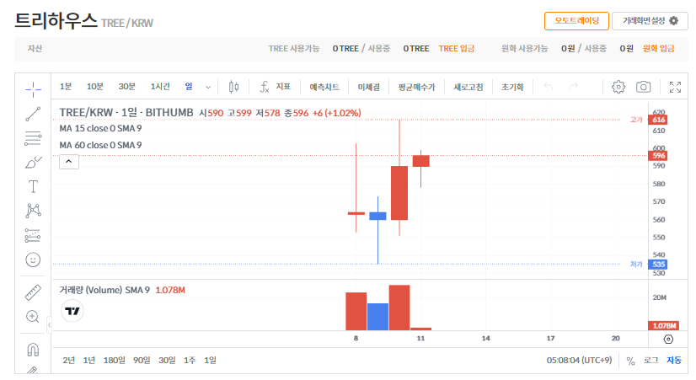Open the pattern drawing tool
This screenshot has height=380, width=696.
tap(33, 211)
